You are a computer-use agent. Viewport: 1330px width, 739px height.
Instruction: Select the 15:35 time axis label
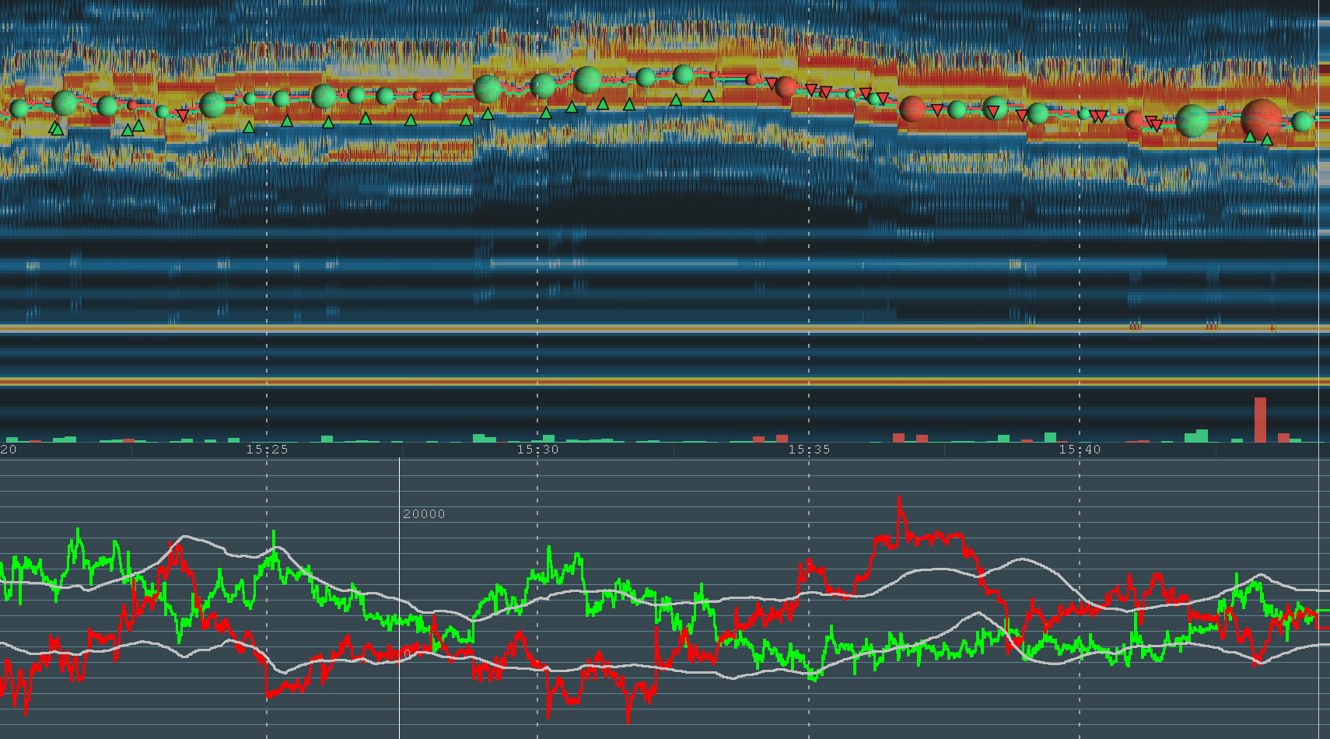click(809, 450)
